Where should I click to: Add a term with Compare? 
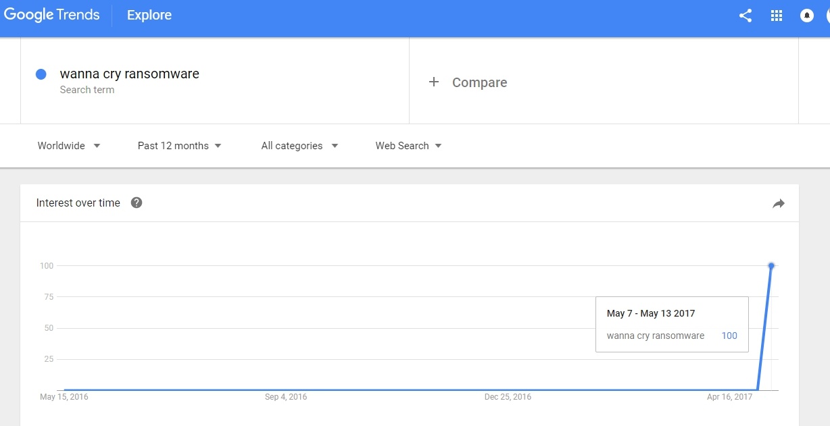(479, 82)
